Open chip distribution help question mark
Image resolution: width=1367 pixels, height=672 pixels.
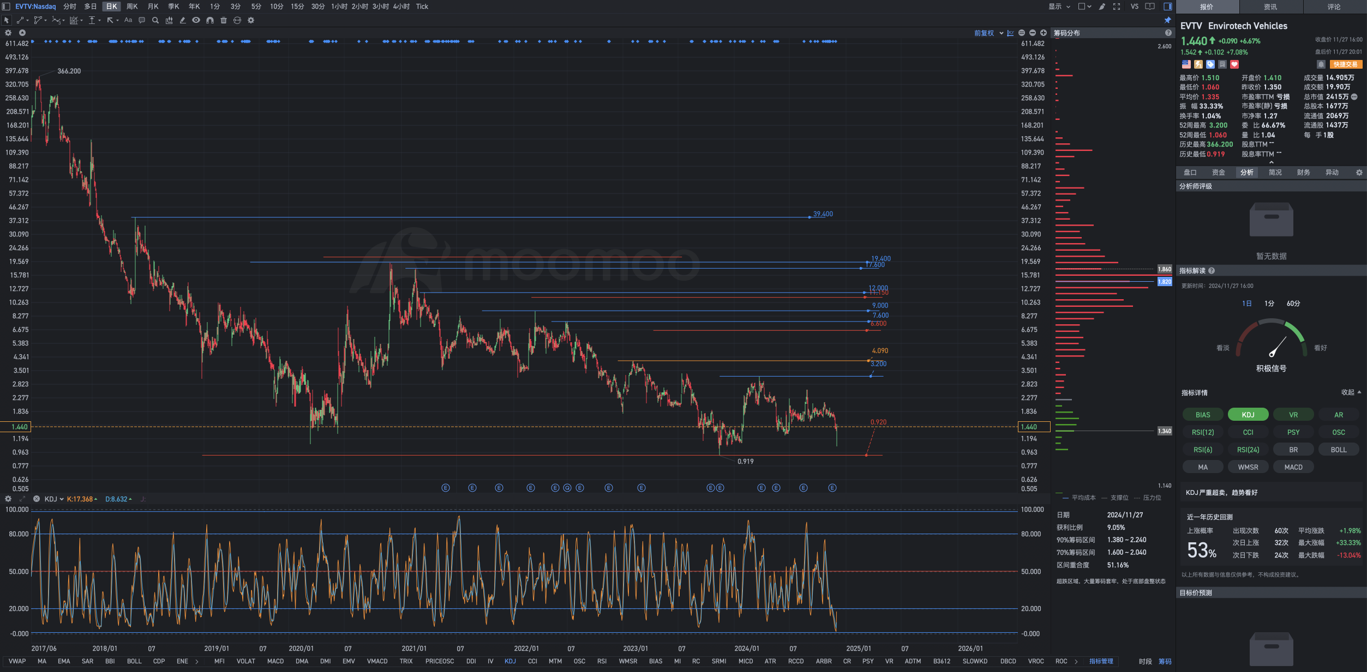point(1168,33)
